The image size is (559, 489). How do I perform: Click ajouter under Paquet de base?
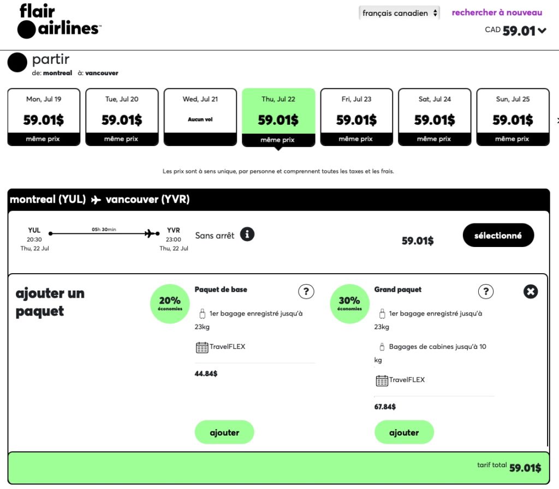(x=224, y=432)
